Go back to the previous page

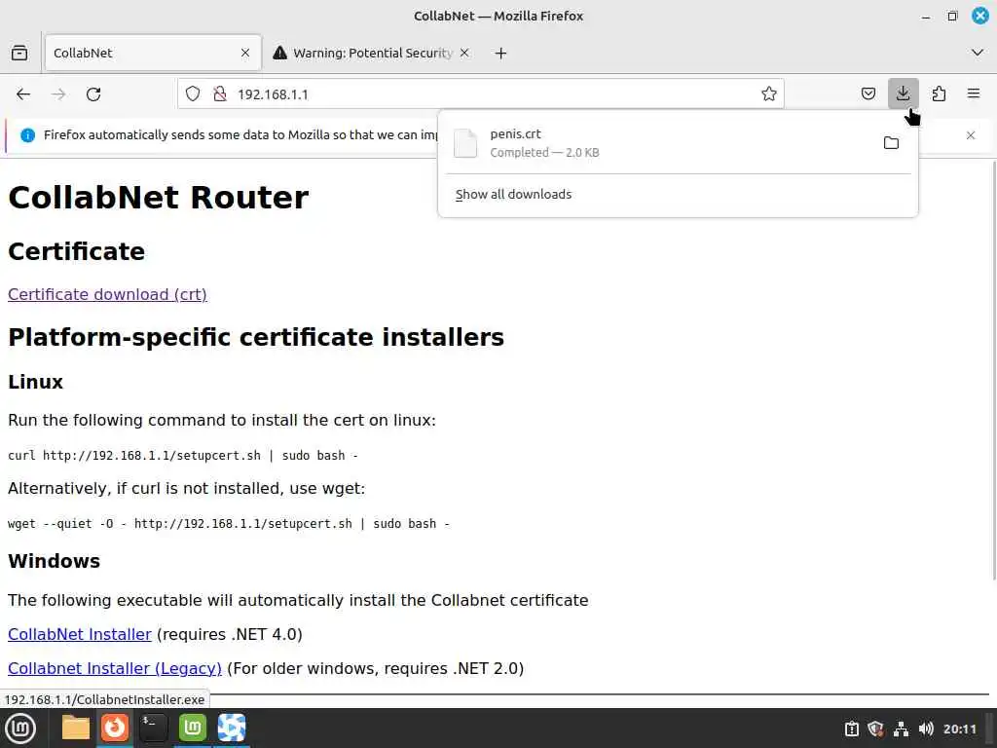click(23, 94)
